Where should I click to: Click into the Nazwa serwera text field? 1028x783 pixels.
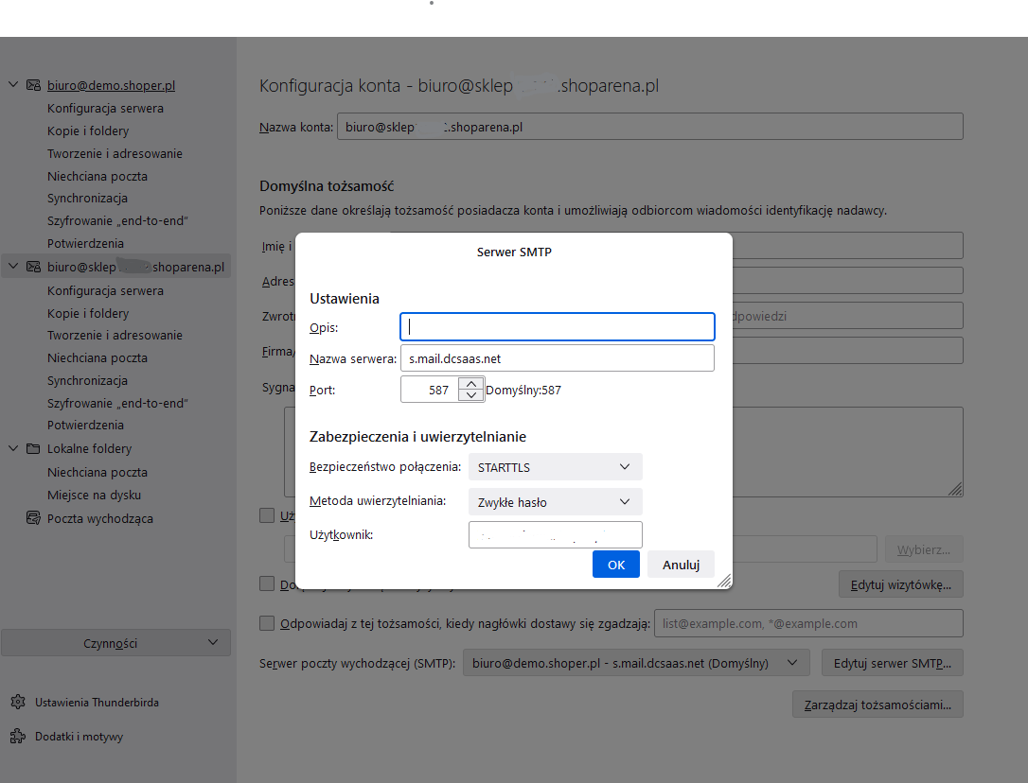click(557, 358)
